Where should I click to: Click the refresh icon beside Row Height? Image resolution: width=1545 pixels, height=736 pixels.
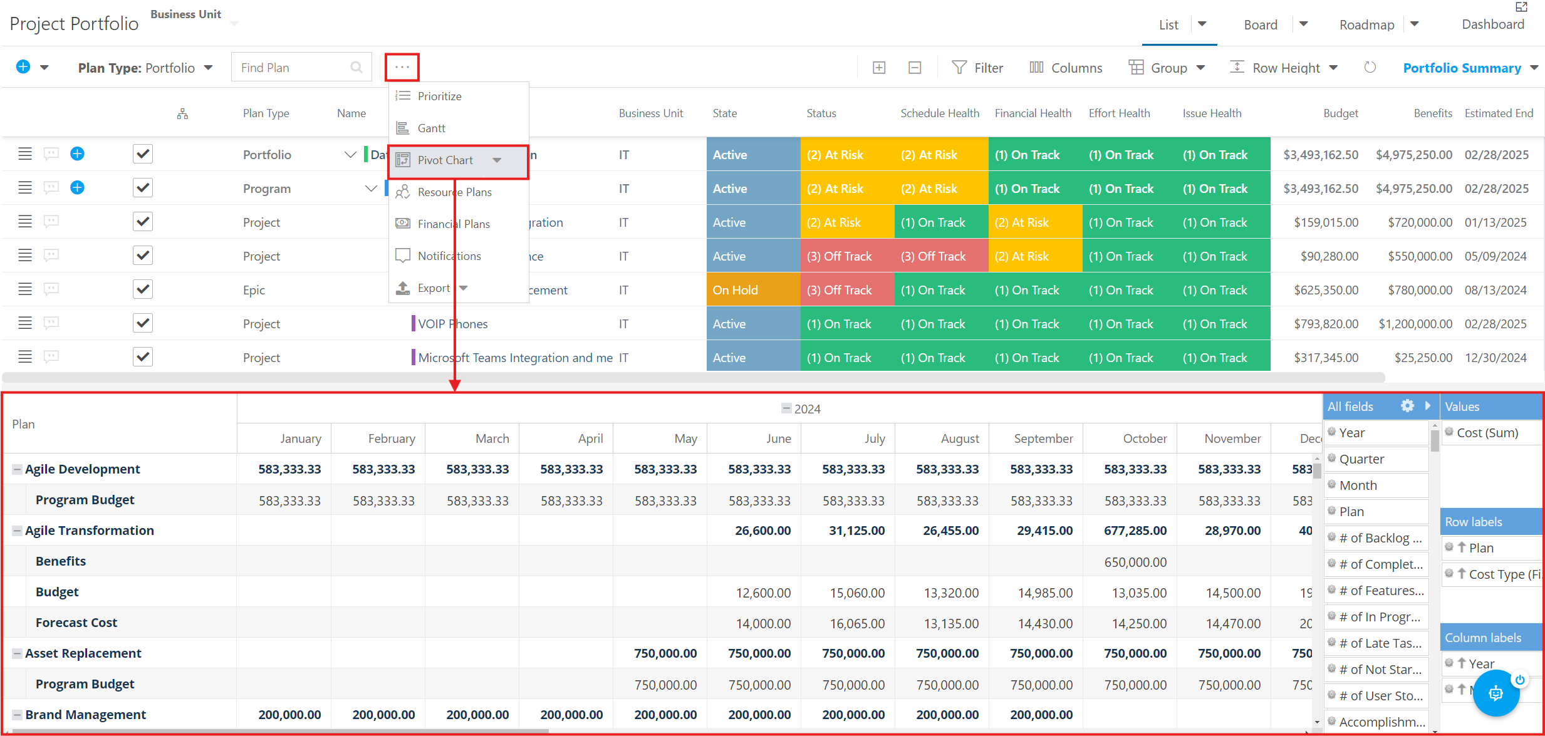click(1370, 67)
